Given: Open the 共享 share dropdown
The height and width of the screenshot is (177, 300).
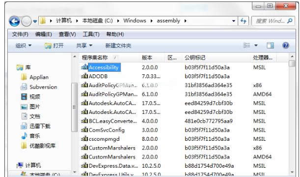Looking at the screenshot, I should click(84, 45).
